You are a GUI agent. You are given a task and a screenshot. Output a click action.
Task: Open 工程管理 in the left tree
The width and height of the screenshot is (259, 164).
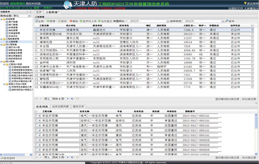click(x=13, y=42)
